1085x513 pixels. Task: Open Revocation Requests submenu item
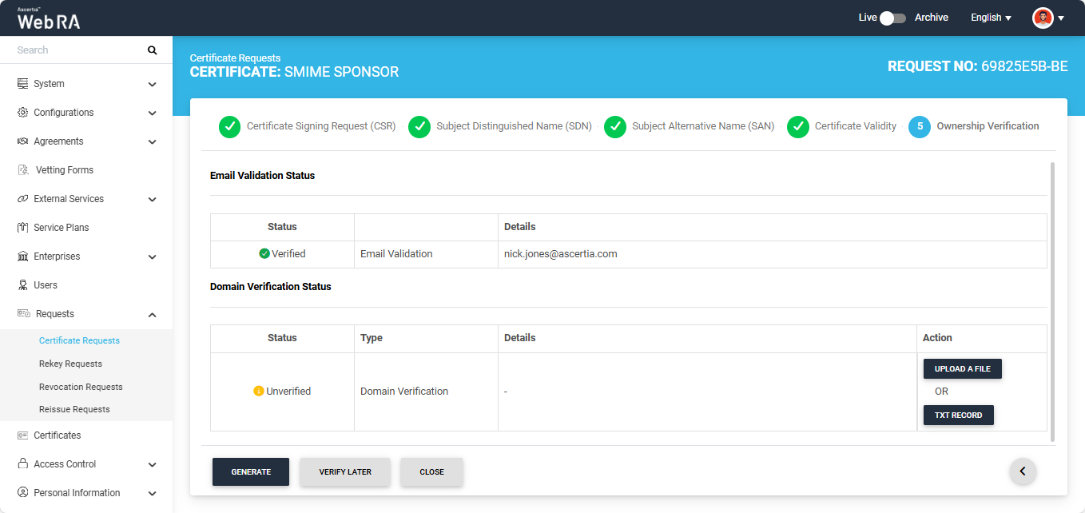pos(81,387)
